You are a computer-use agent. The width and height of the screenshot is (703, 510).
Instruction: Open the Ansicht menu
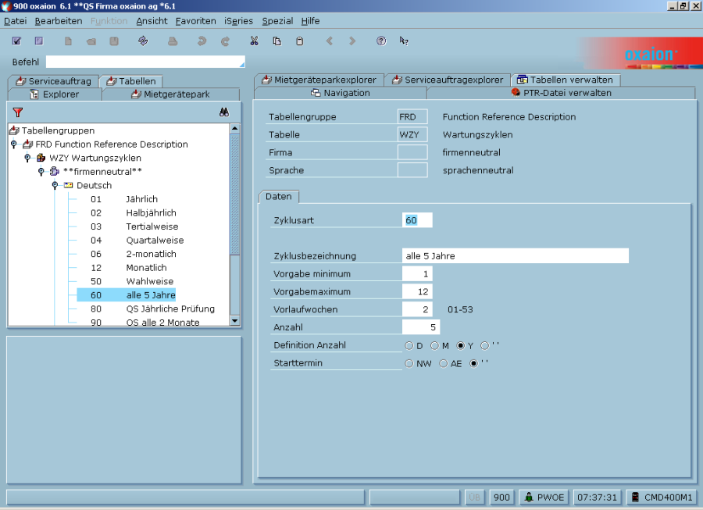coord(152,21)
